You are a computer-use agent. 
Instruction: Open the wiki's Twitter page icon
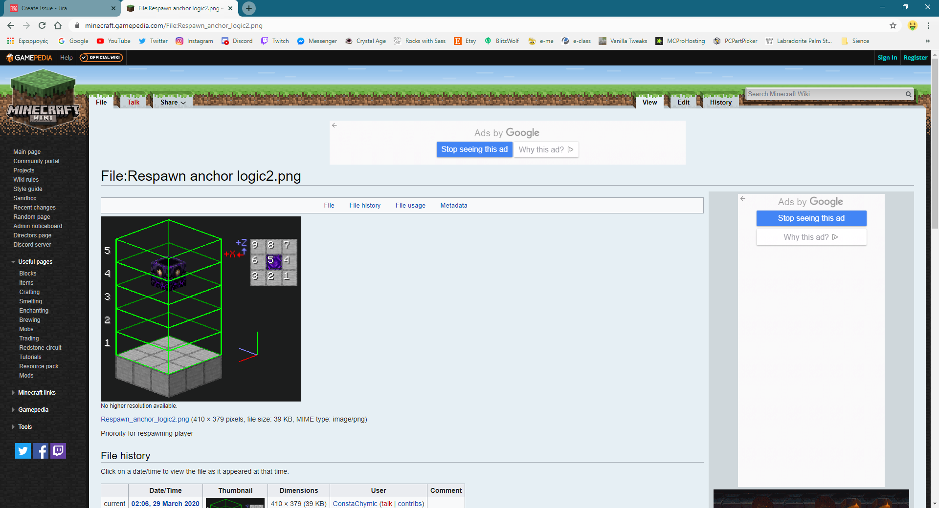(23, 451)
